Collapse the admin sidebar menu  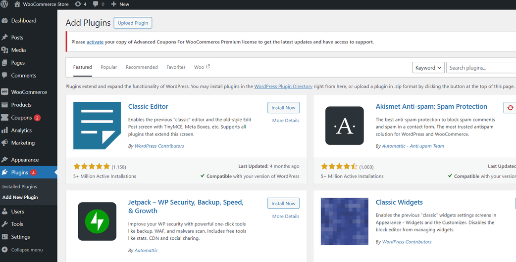[x=26, y=250]
